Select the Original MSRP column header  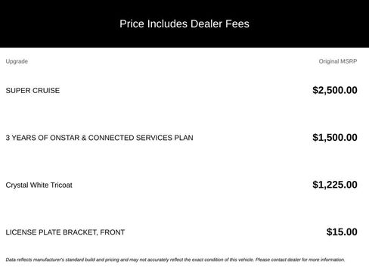click(338, 61)
